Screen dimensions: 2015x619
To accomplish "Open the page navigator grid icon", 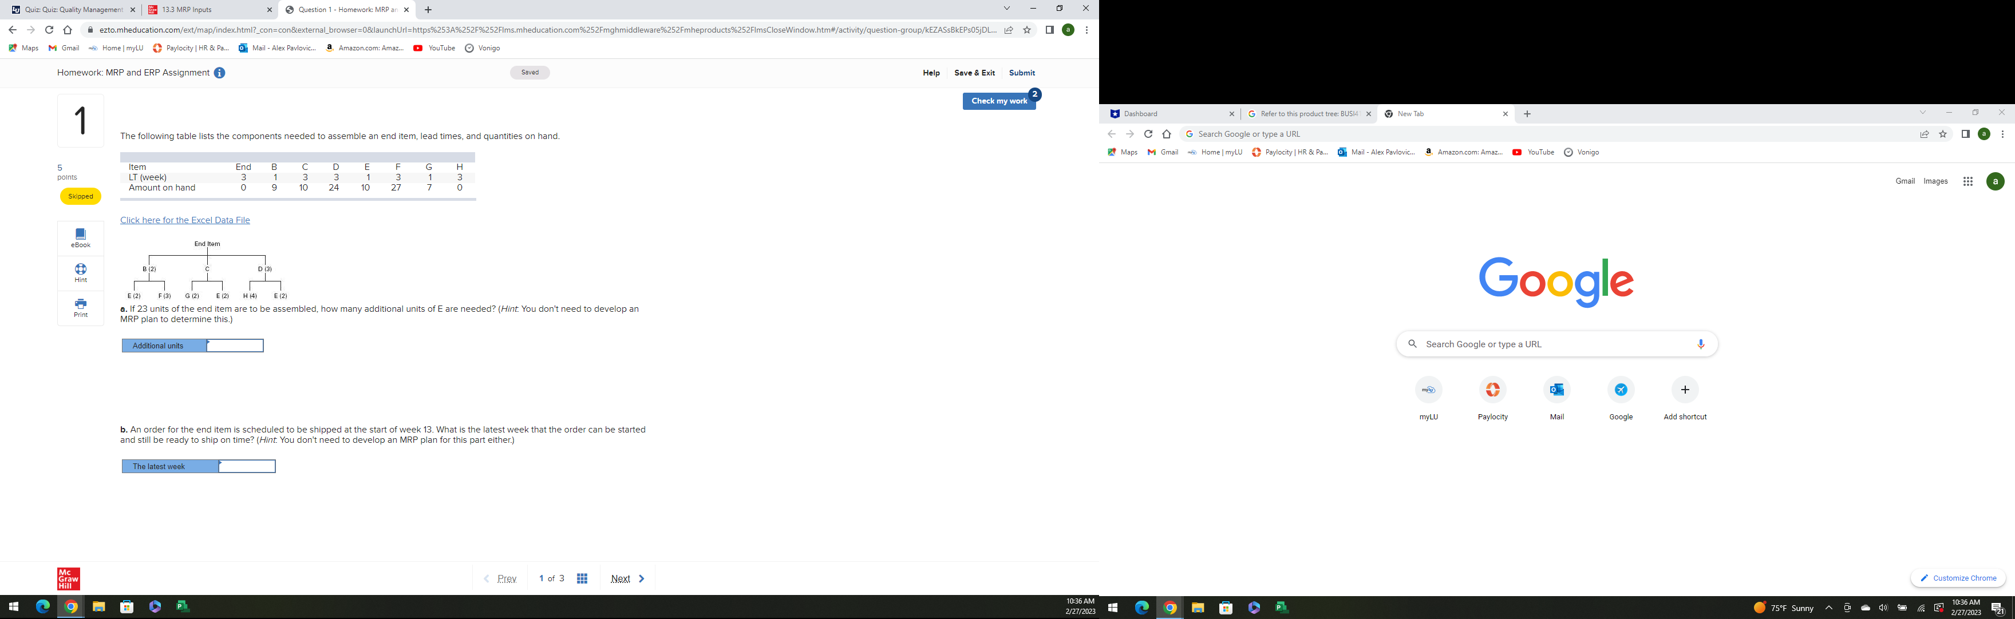I will 582,578.
